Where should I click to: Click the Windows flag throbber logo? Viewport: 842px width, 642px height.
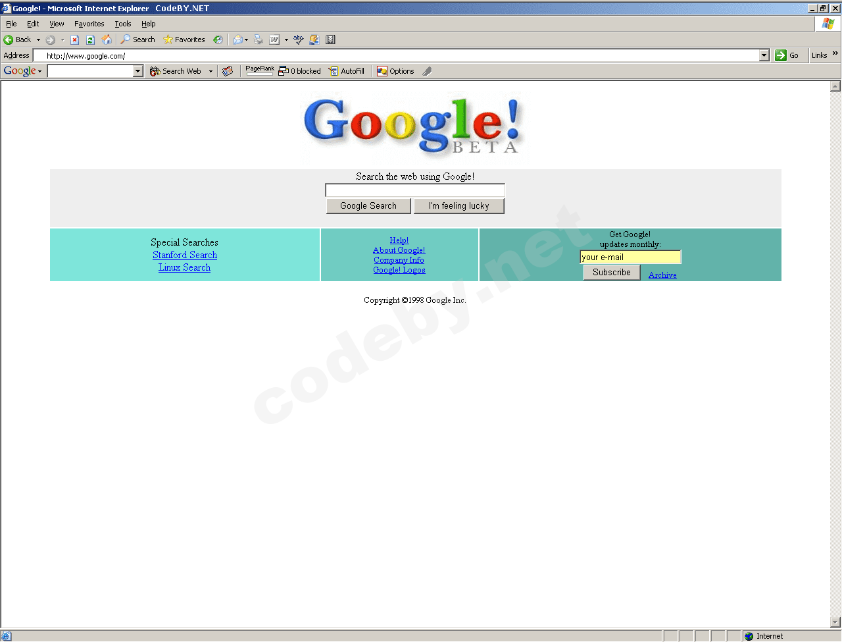(x=828, y=24)
